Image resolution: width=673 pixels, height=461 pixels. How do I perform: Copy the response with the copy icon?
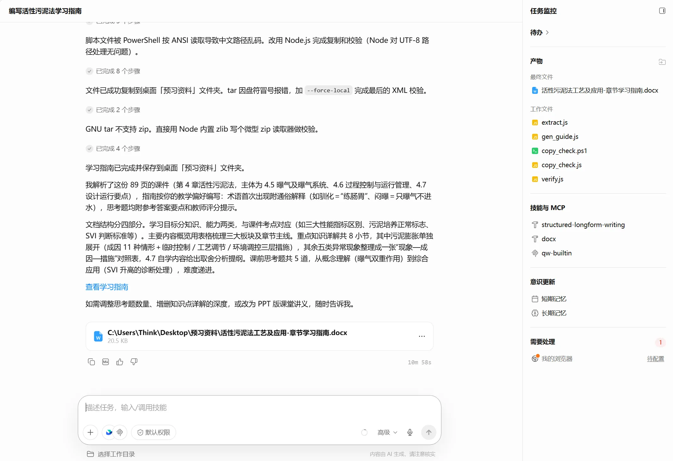pyautogui.click(x=91, y=362)
